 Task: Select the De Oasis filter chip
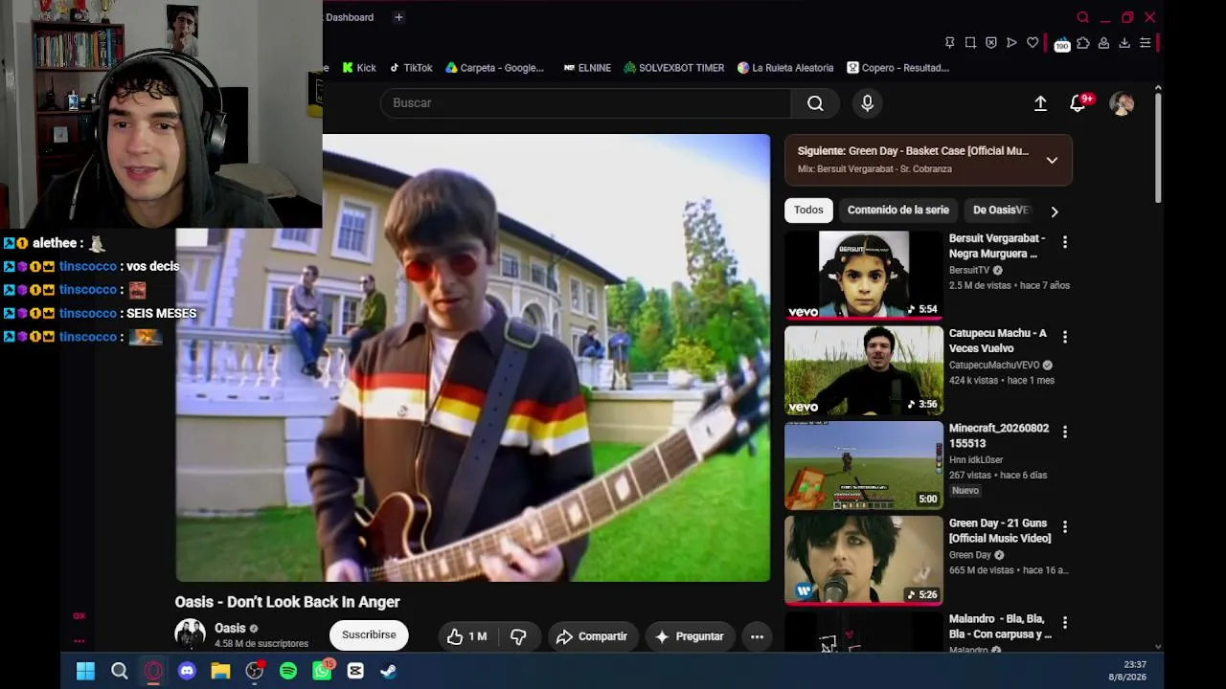click(x=1000, y=211)
